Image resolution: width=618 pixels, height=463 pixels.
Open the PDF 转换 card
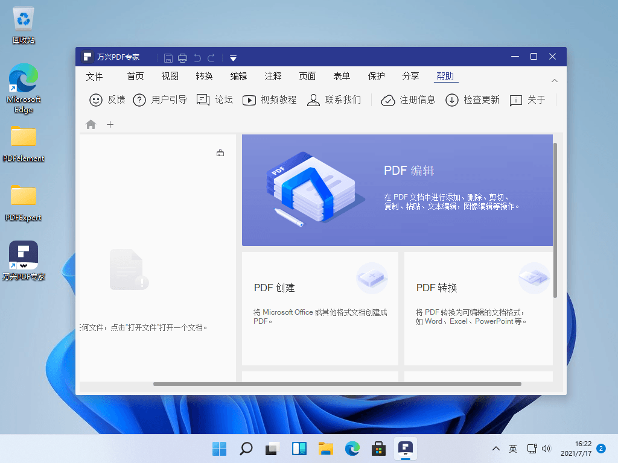[479, 309]
